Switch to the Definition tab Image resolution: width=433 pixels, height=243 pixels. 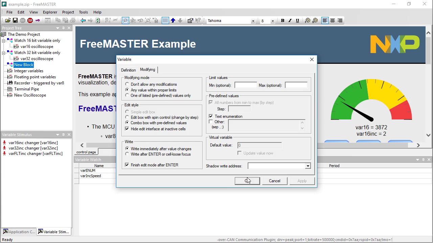point(128,70)
